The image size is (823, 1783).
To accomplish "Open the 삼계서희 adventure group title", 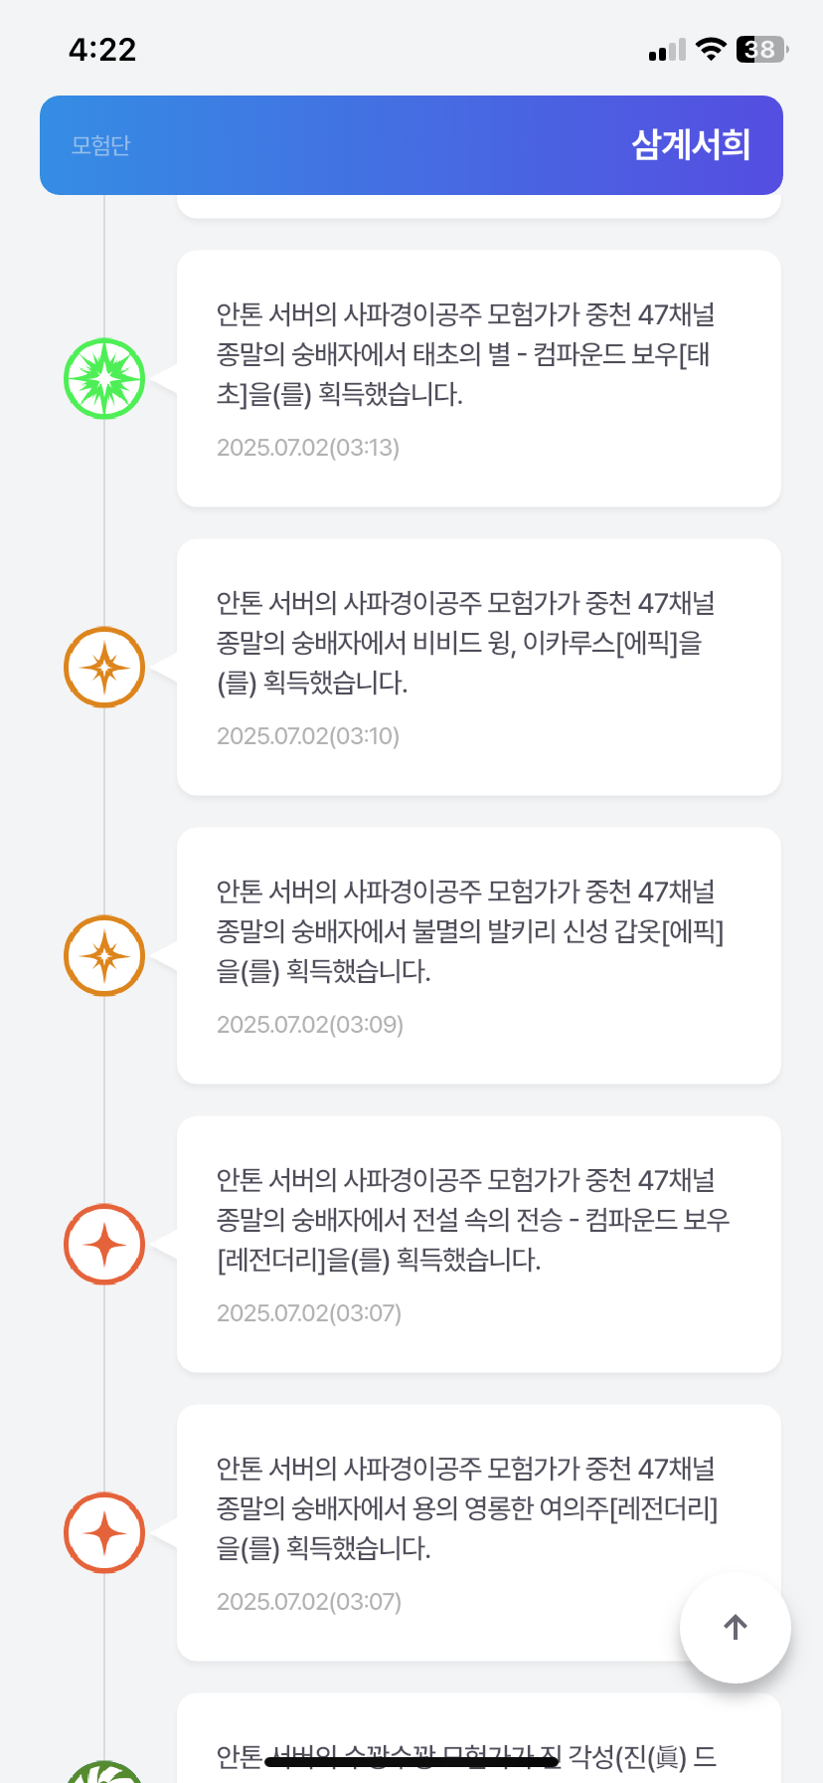I will pyautogui.click(x=691, y=145).
